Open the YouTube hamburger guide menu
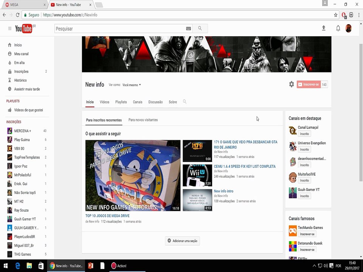Viewport: 363px width, 272px height. pyautogui.click(x=10, y=28)
